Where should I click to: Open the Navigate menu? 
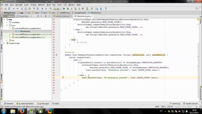[19, 5]
